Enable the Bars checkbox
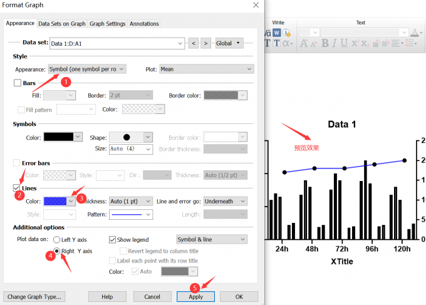426x305 pixels. point(18,83)
